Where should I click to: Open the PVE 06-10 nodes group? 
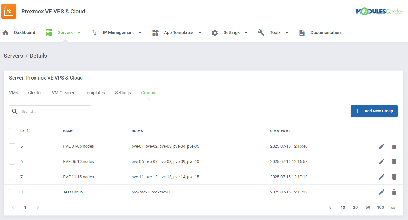click(78, 161)
